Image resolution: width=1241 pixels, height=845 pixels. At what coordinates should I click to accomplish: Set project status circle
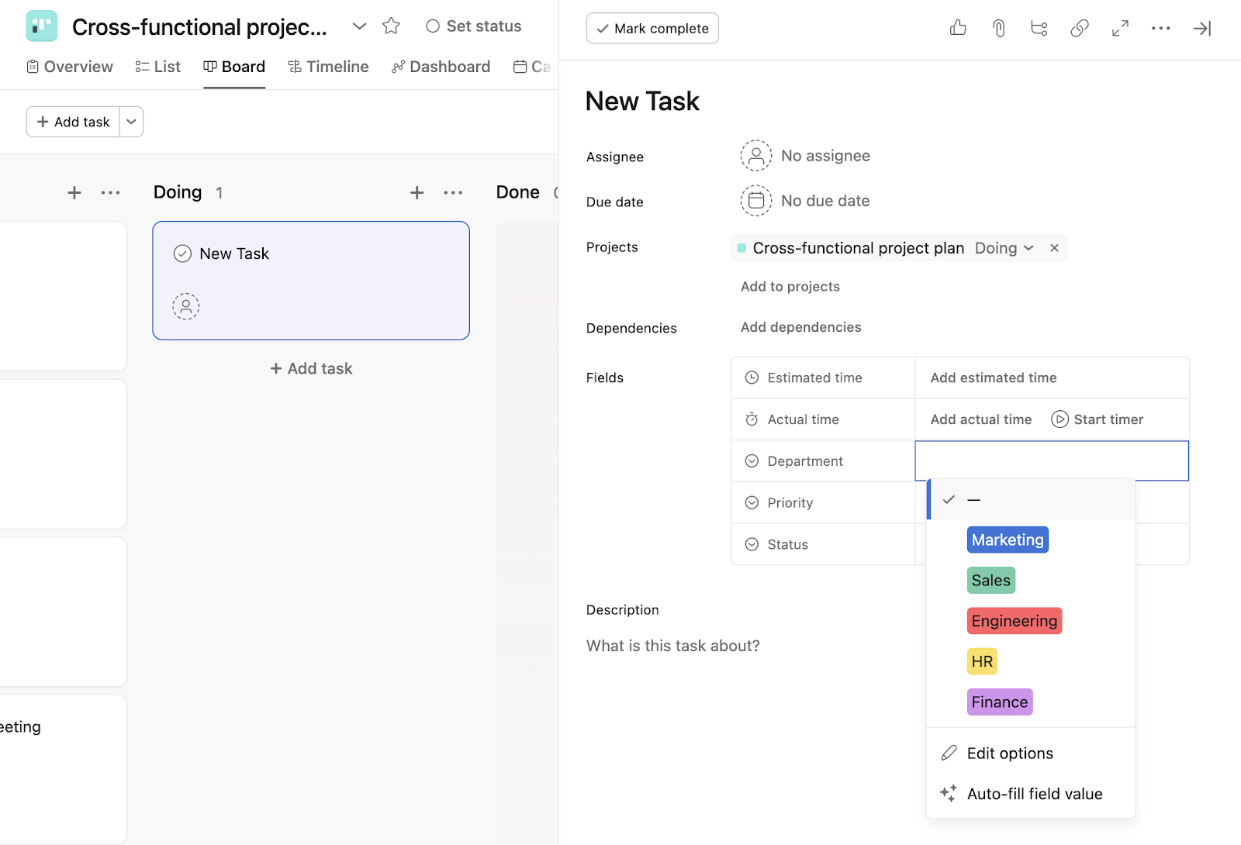[433, 26]
